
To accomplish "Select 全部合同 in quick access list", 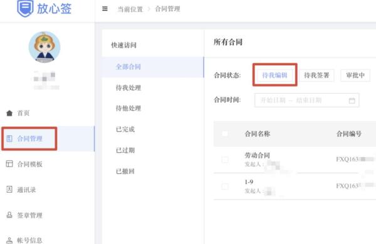I will (153, 67).
